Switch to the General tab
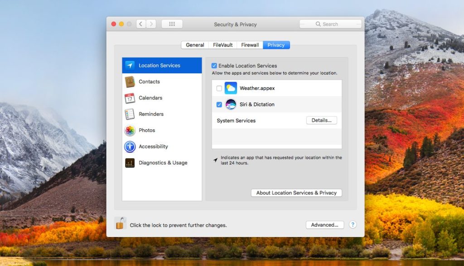The image size is (464, 266). tap(195, 45)
